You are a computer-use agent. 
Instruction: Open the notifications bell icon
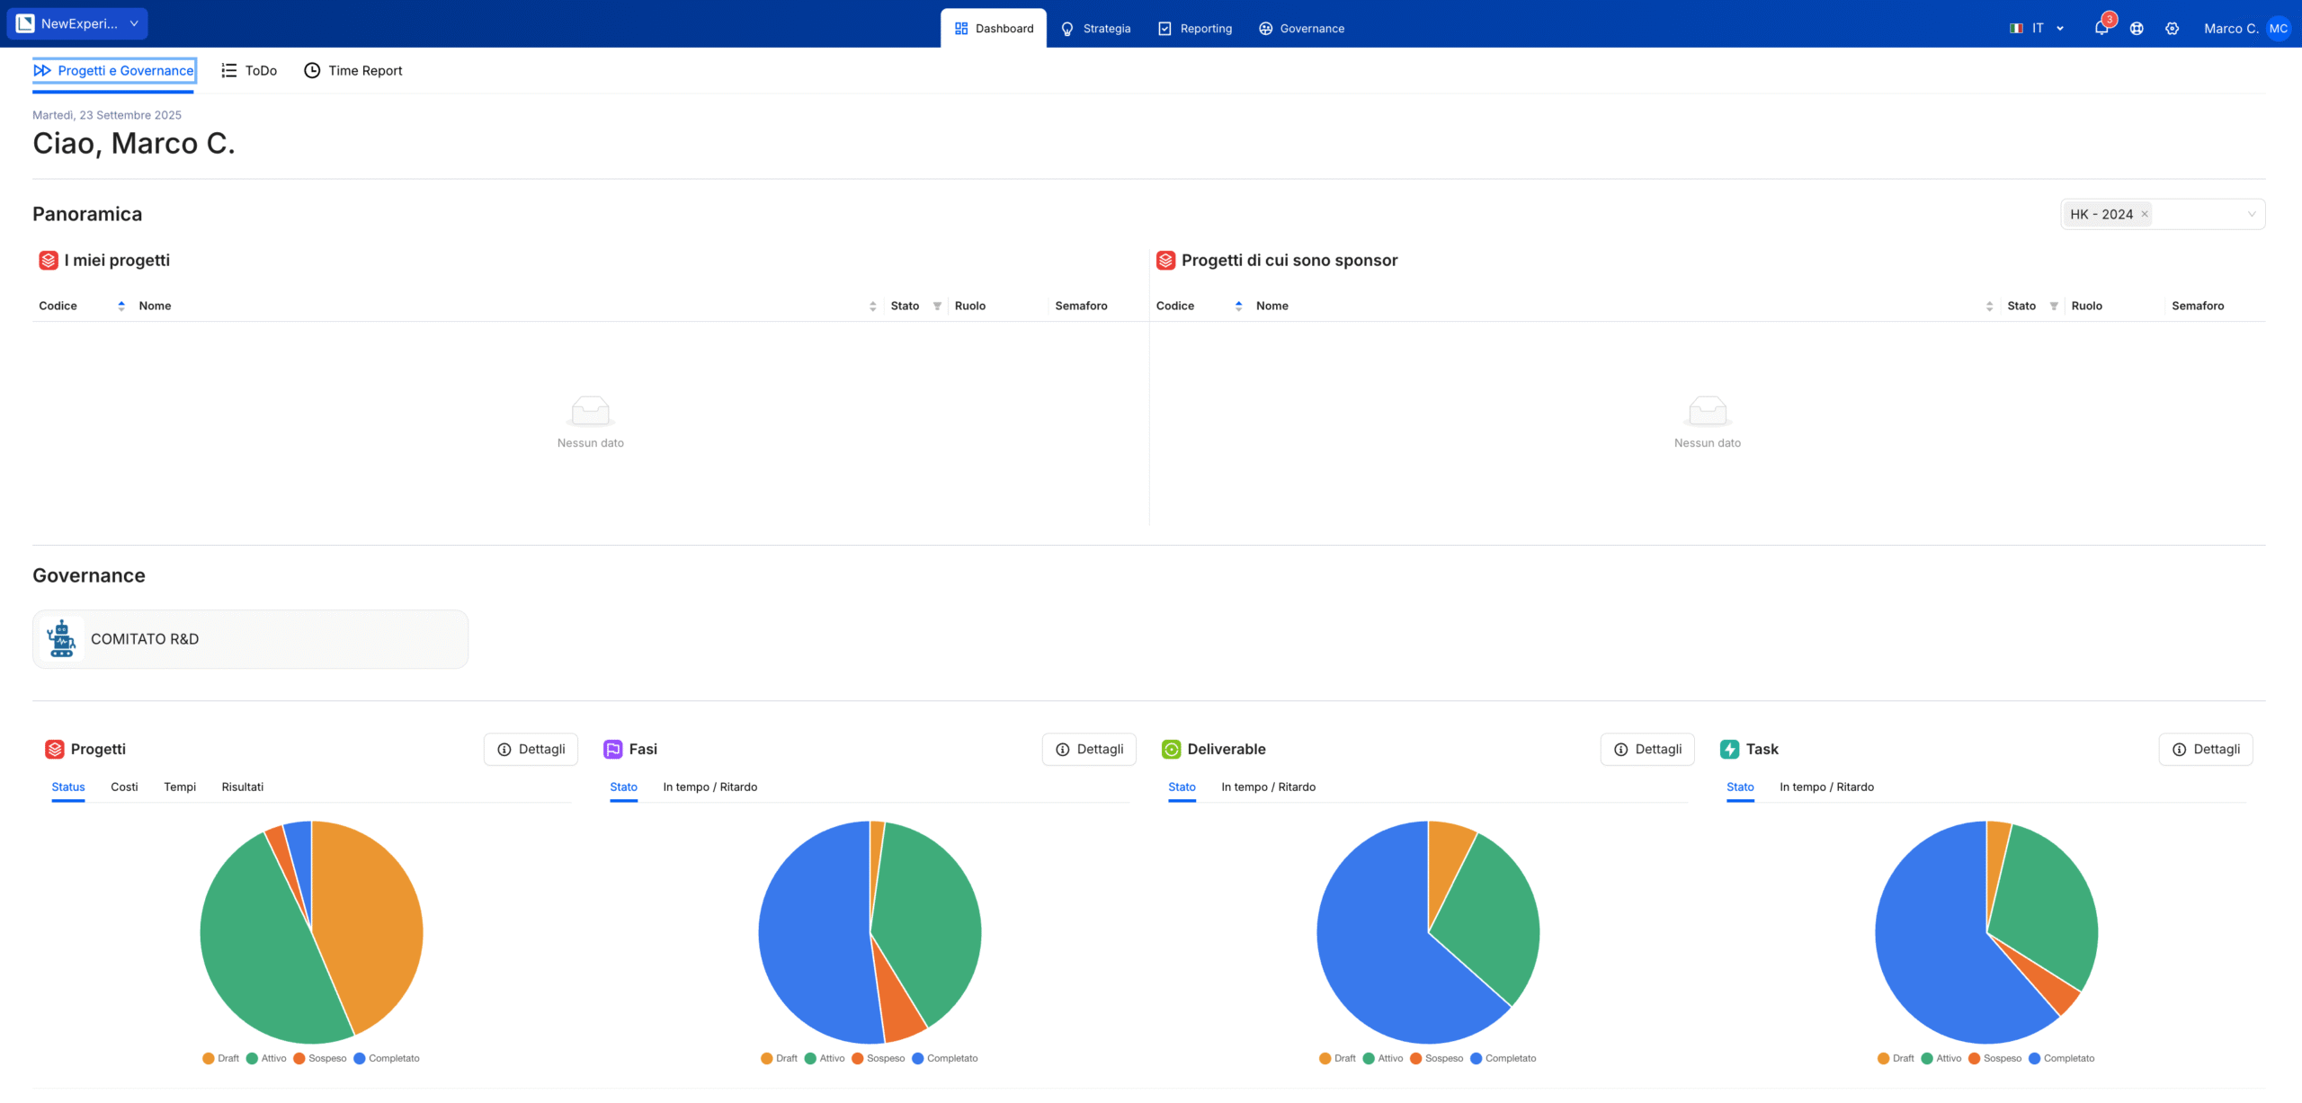click(2101, 28)
